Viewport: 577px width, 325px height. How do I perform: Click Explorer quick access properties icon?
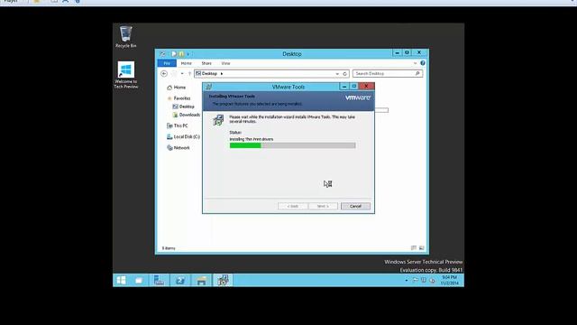click(x=174, y=54)
